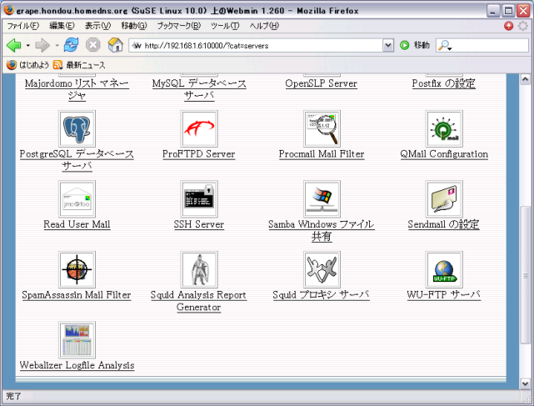Open the ツール (Tools) menu
The image size is (534, 406).
pyautogui.click(x=225, y=27)
